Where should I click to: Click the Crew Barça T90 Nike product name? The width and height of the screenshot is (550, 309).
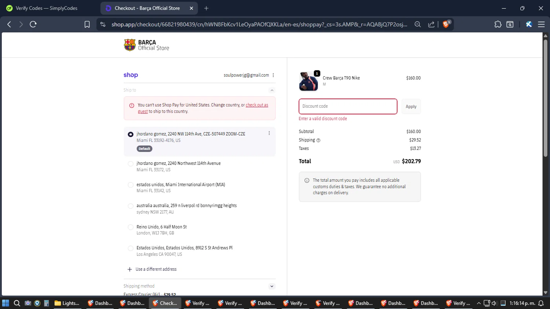(x=341, y=78)
